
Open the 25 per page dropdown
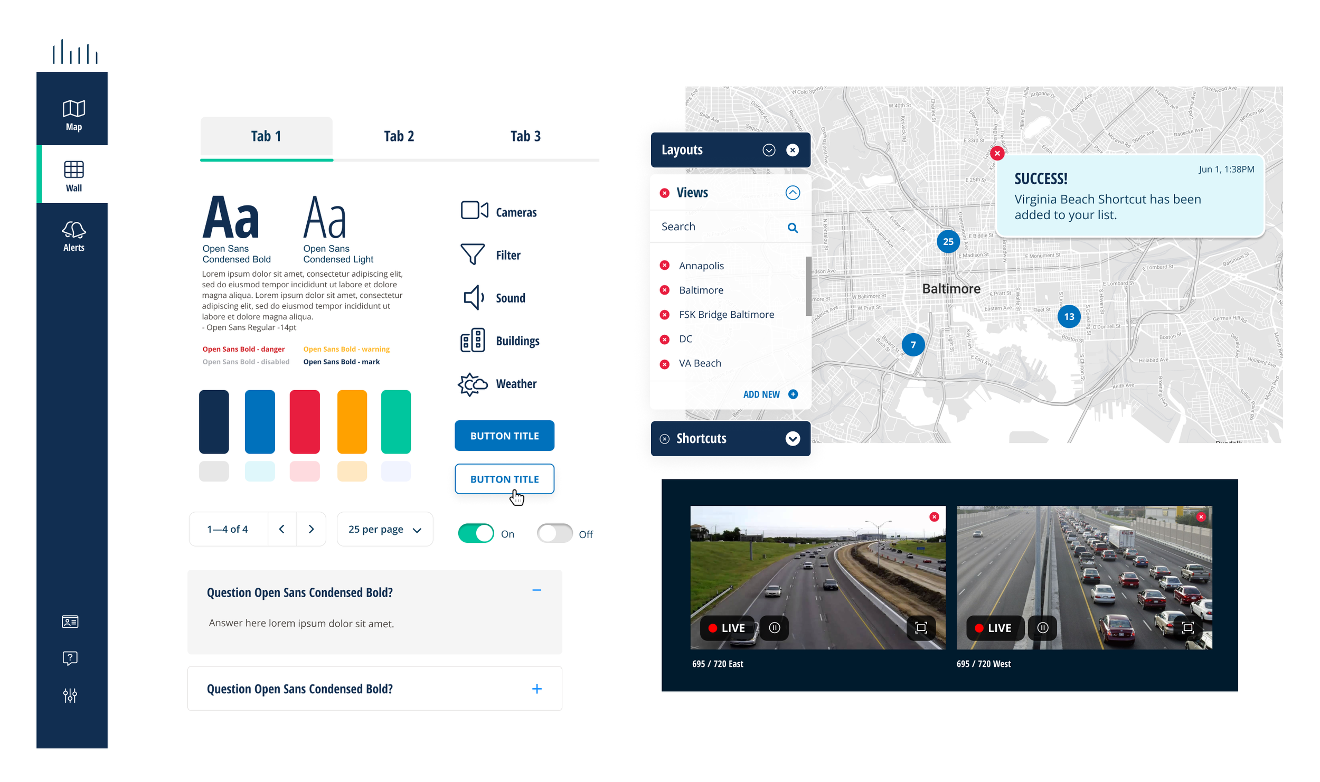coord(384,529)
